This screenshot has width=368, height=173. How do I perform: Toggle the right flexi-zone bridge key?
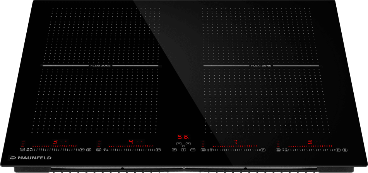[345, 149]
